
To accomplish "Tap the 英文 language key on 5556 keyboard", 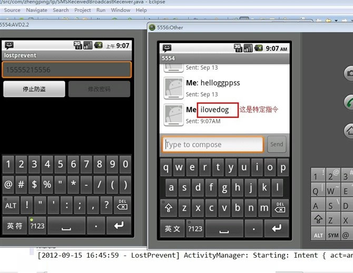I will [172, 229].
